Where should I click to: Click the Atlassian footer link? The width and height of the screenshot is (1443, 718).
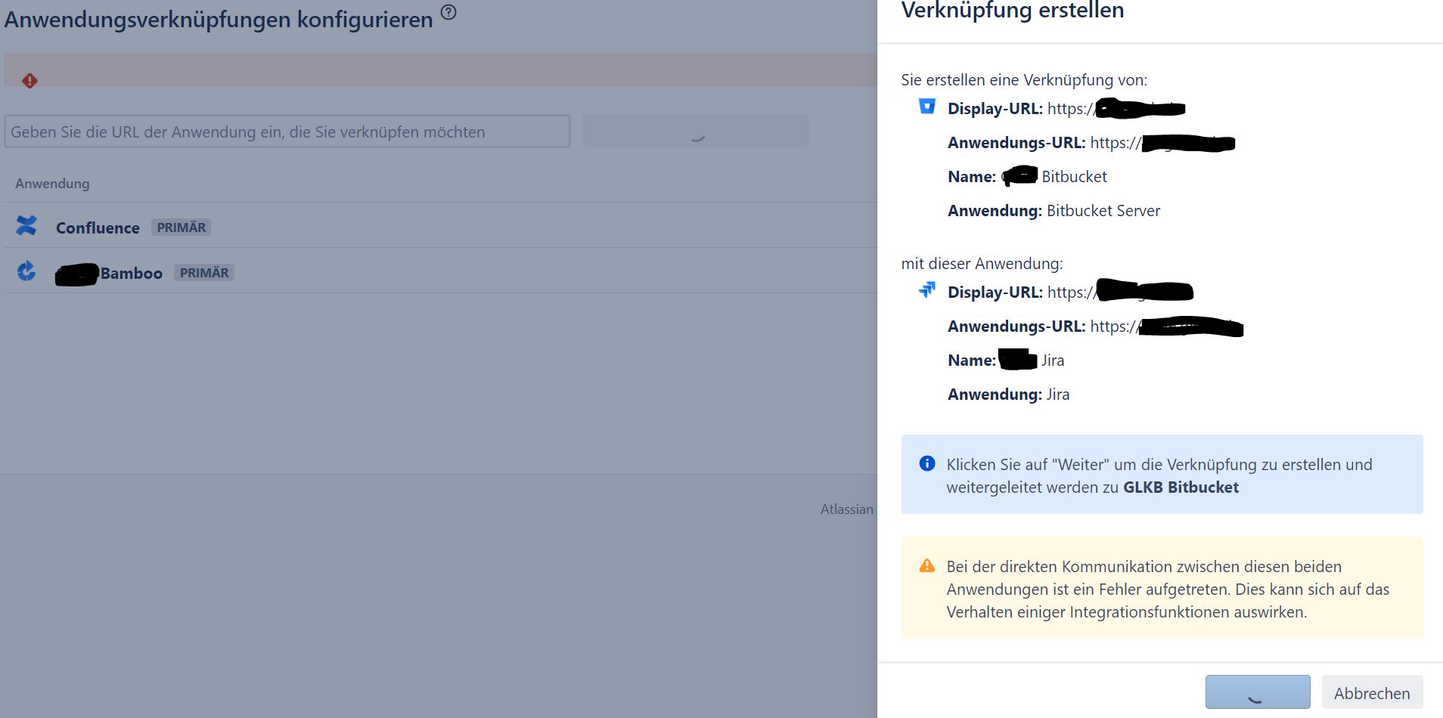[846, 509]
